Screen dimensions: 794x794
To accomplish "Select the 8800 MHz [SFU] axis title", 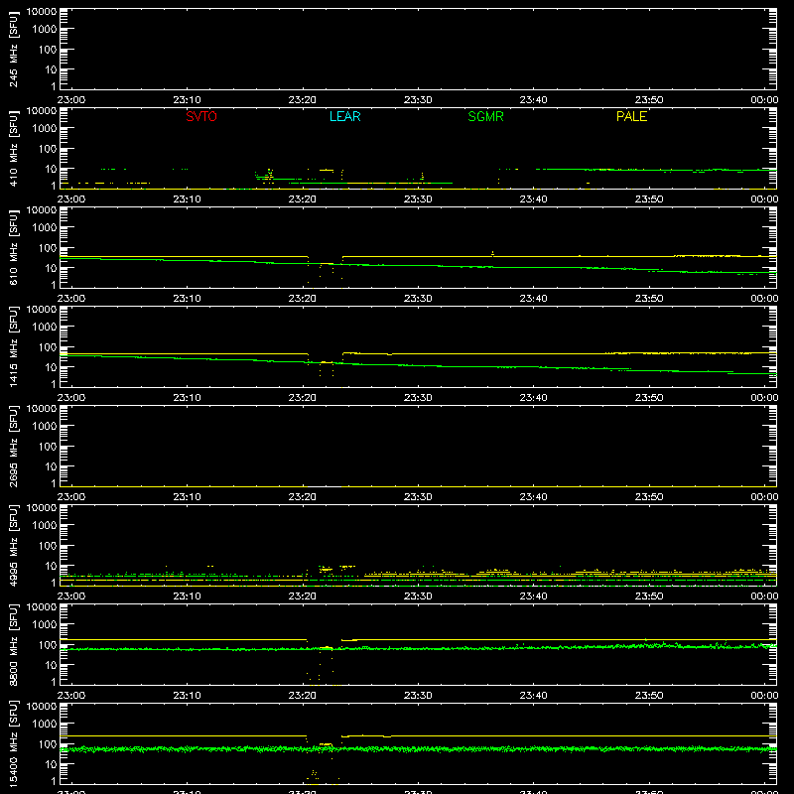I will click(x=13, y=645).
